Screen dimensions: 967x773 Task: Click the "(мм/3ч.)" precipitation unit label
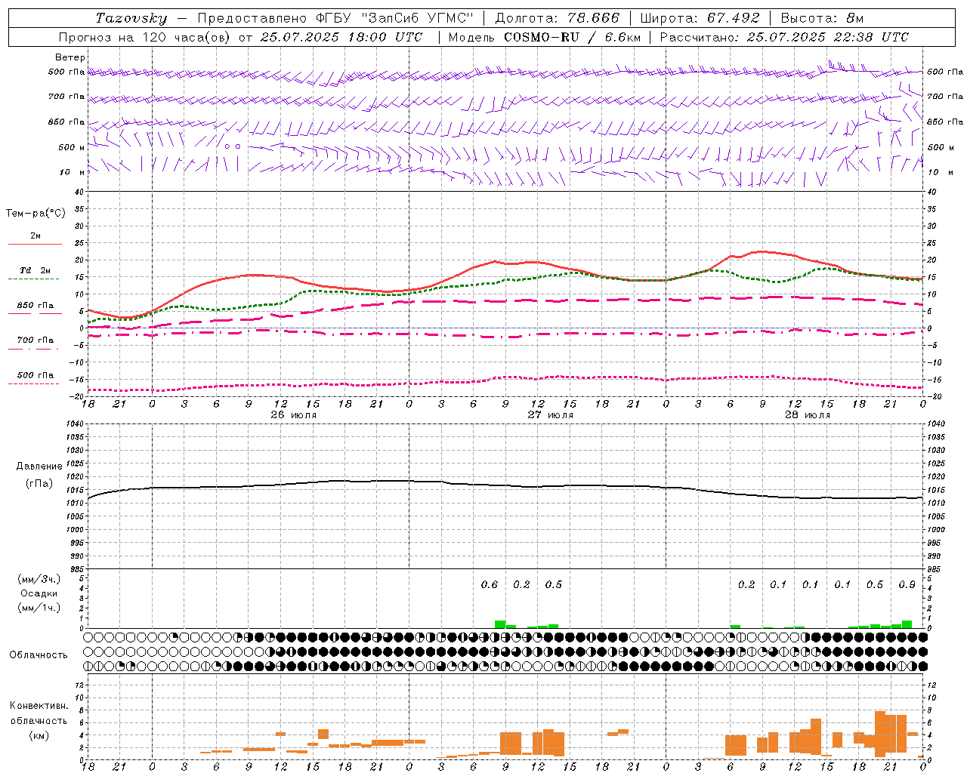[39, 579]
